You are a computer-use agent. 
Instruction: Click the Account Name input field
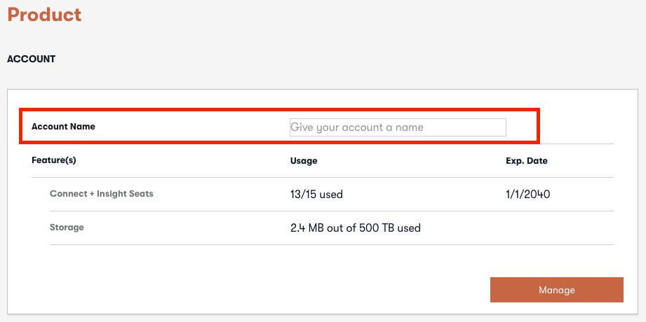[x=397, y=127]
